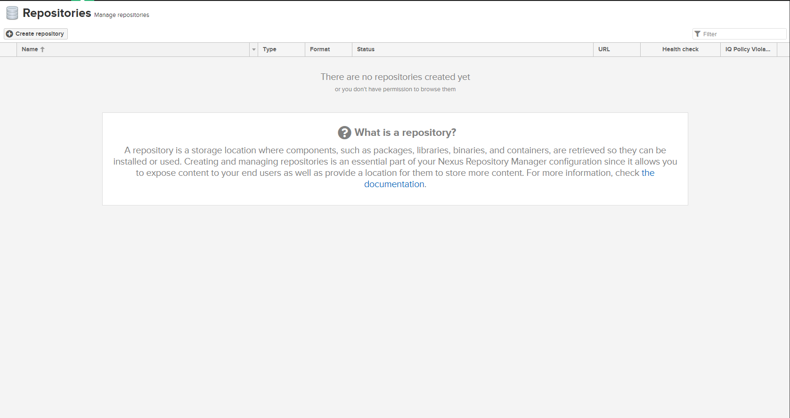The width and height of the screenshot is (790, 418).
Task: Click the Health check column header
Action: point(680,49)
